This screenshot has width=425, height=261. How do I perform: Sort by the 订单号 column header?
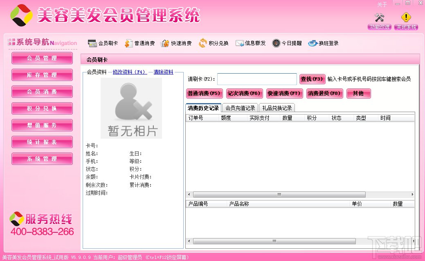202,118
